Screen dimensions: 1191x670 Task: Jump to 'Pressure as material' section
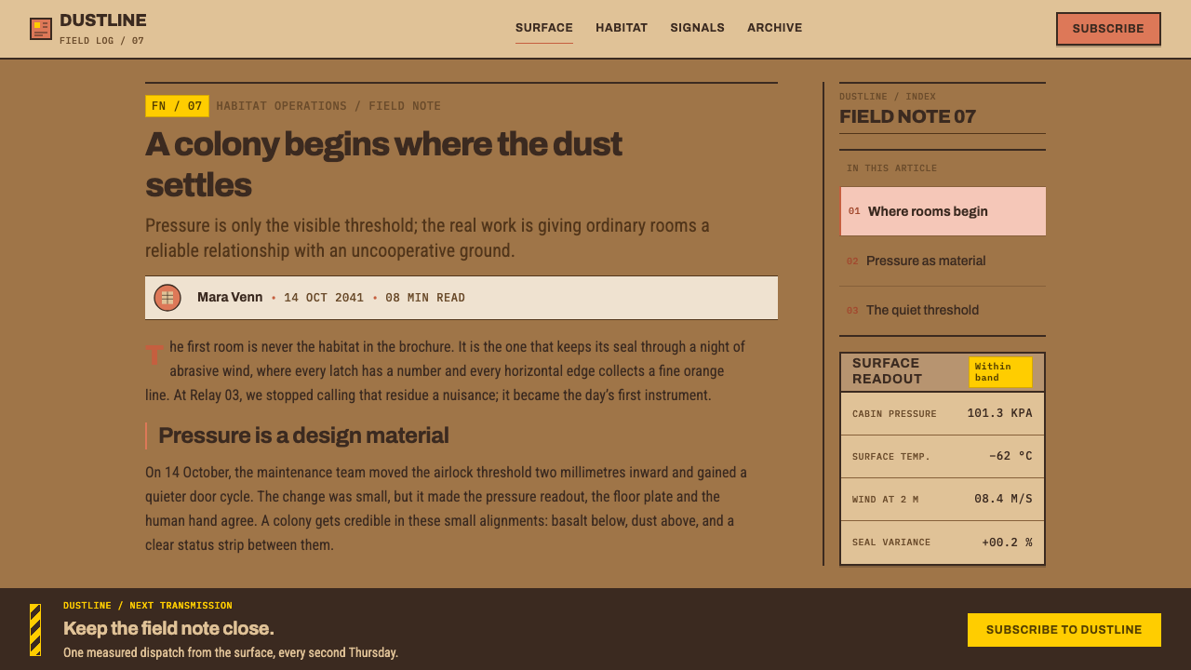tap(943, 261)
